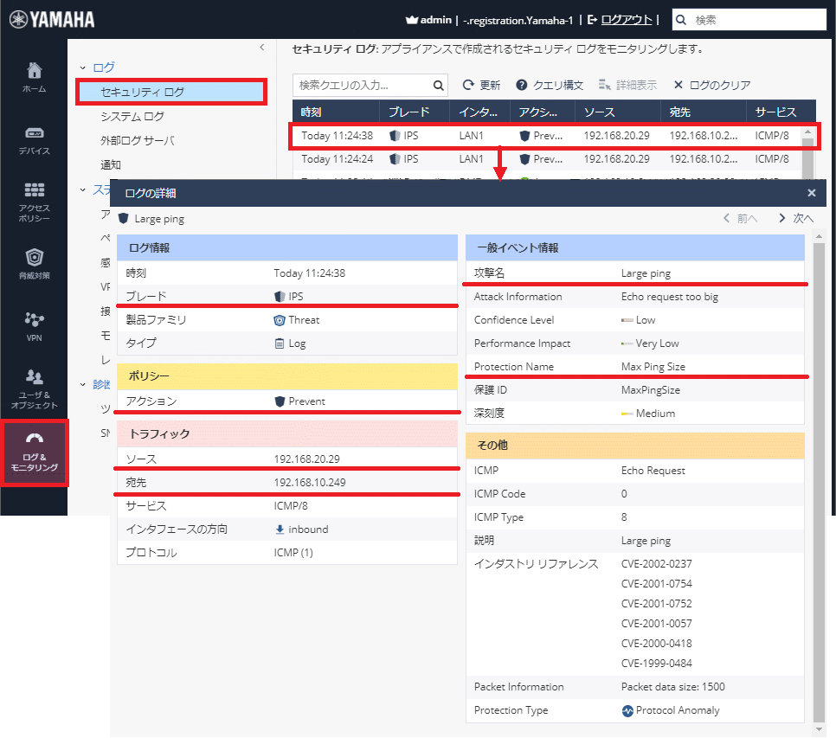Screen dimensions: 836x738
Task: Click the magnifier icon in query box
Action: pos(438,86)
